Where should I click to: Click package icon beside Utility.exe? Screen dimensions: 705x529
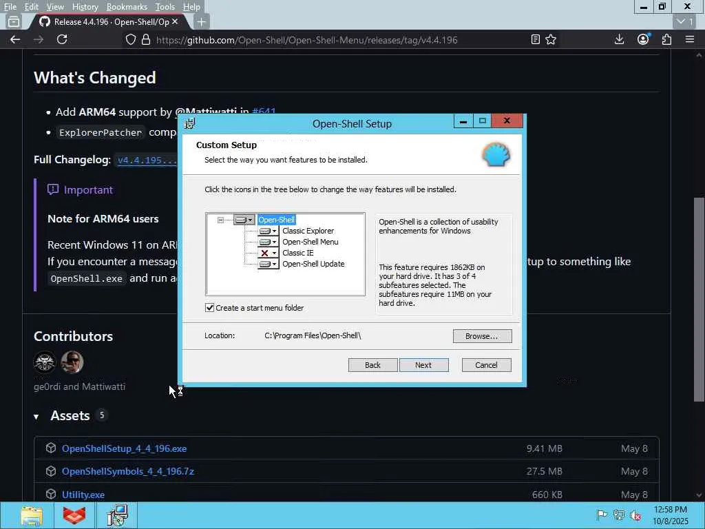tap(51, 494)
